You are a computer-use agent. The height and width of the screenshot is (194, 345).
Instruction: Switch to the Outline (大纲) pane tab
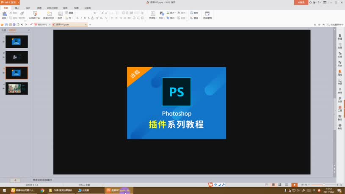click(x=4, y=30)
